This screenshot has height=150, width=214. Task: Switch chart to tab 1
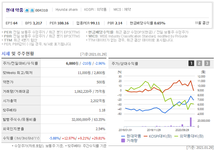[191, 63]
